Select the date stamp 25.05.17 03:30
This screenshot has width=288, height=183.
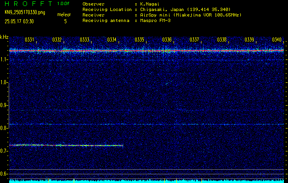(19, 22)
